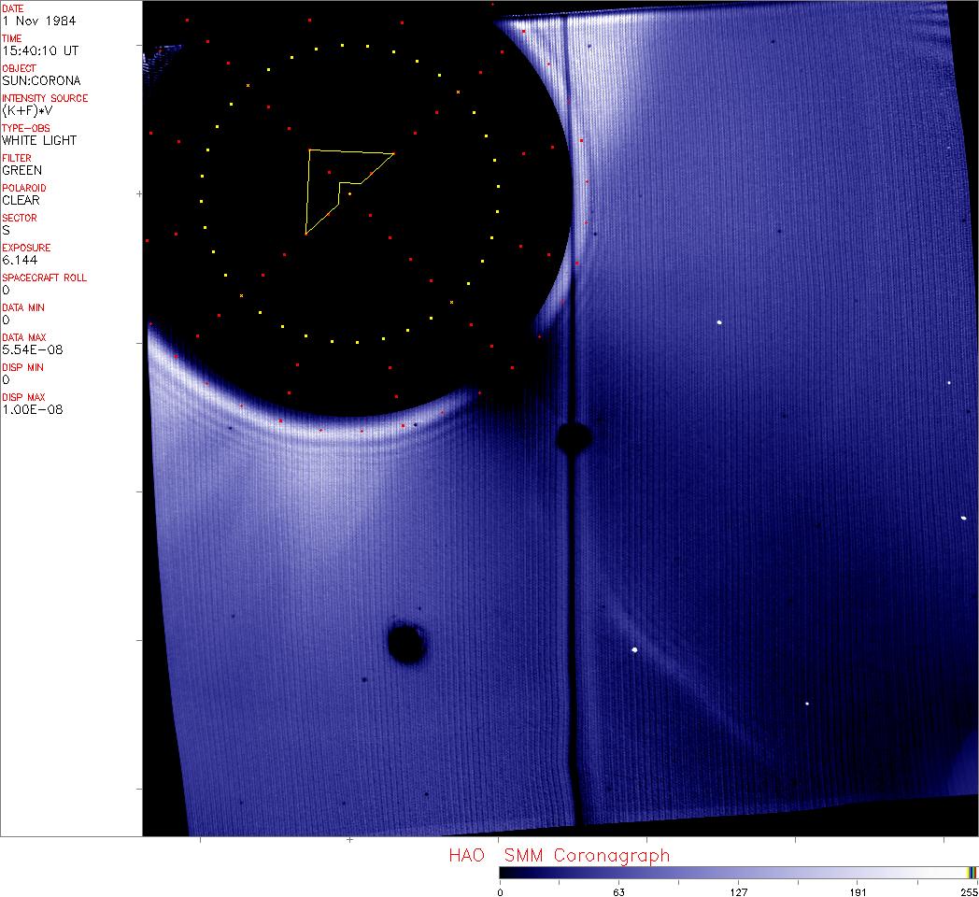The width and height of the screenshot is (979, 897).
Task: Select the "WHITE LIGHT" observation type text
Action: point(39,140)
